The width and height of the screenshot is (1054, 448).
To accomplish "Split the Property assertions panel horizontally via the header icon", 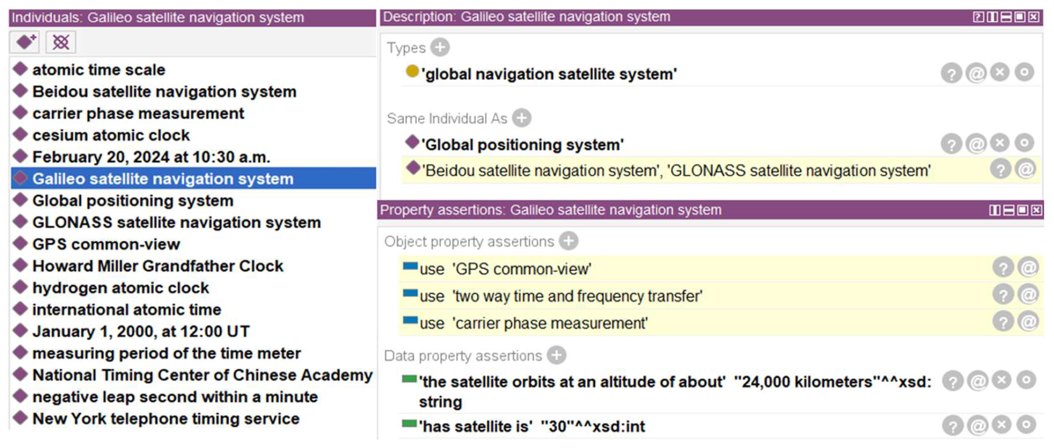I will [1009, 210].
